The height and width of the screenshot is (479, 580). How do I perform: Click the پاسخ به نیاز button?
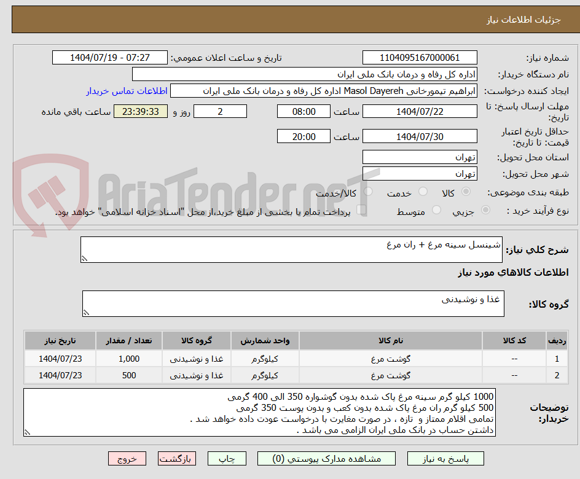click(x=446, y=458)
